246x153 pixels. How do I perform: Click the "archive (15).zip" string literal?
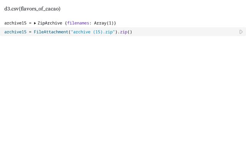92,32
